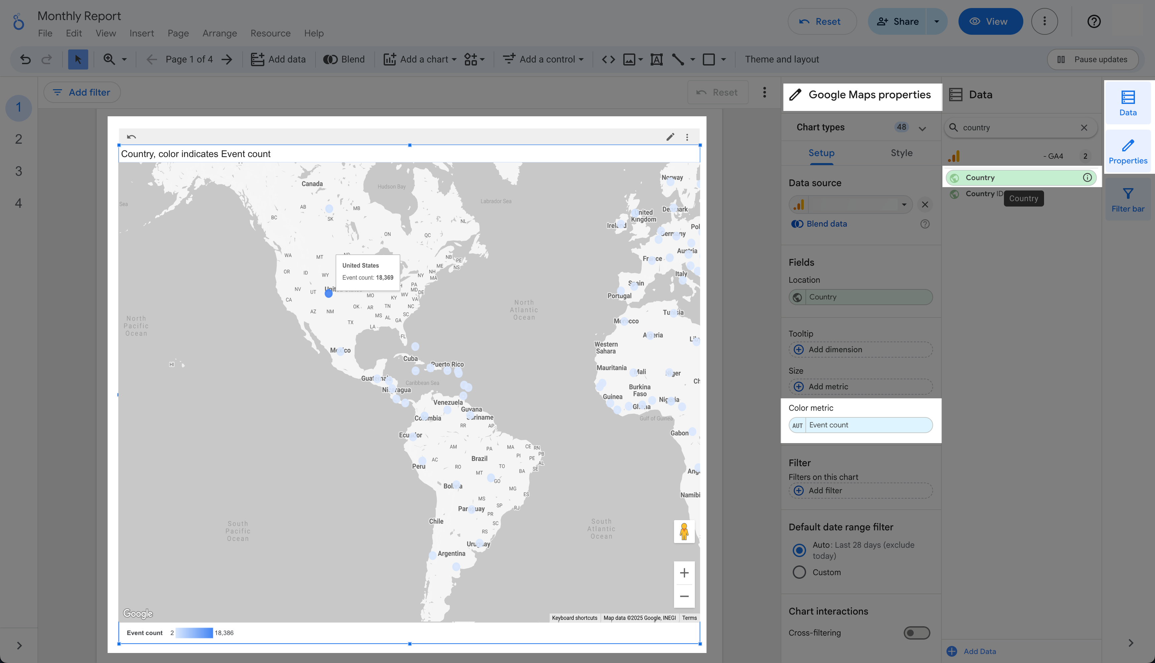Switch to the Style tab
The image size is (1155, 663).
[901, 153]
